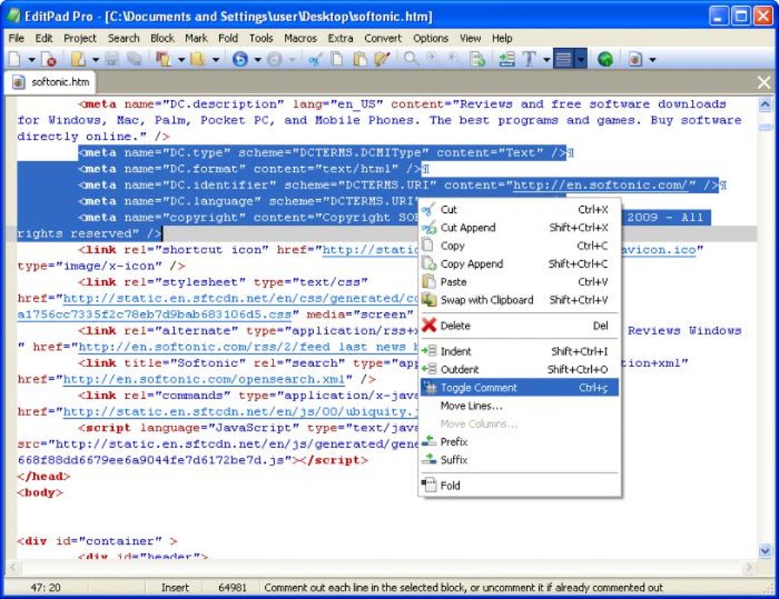
Task: Click the New file toolbar icon
Action: click(15, 60)
